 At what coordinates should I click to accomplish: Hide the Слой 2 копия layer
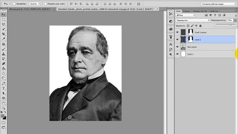point(177,32)
